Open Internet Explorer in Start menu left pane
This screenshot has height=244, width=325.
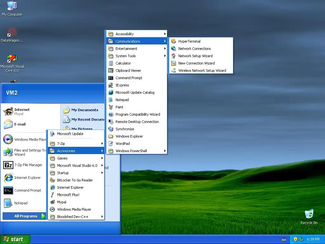click(24, 178)
